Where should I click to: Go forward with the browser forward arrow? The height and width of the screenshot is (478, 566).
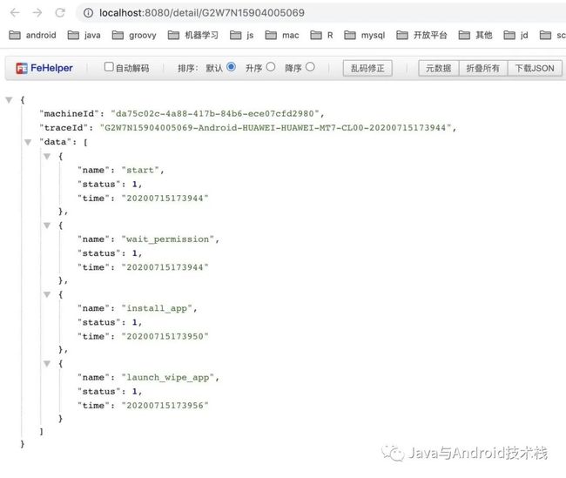[x=37, y=13]
